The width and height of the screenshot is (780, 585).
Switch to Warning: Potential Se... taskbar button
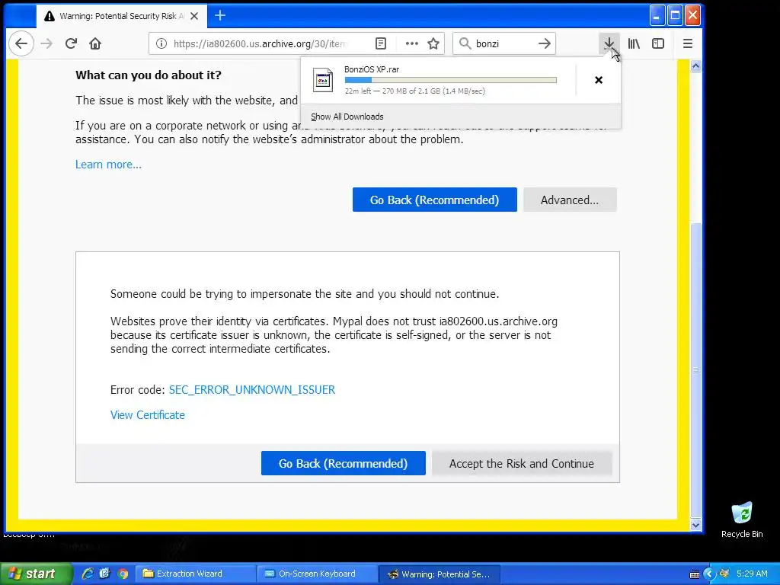click(440, 574)
